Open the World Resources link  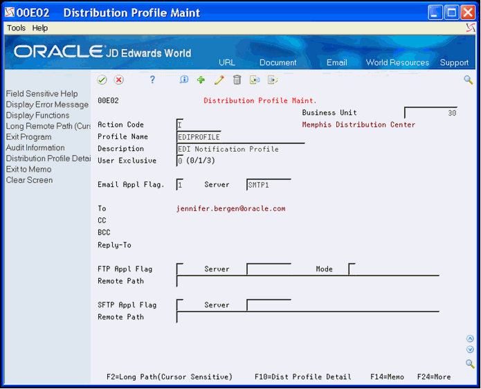397,62
